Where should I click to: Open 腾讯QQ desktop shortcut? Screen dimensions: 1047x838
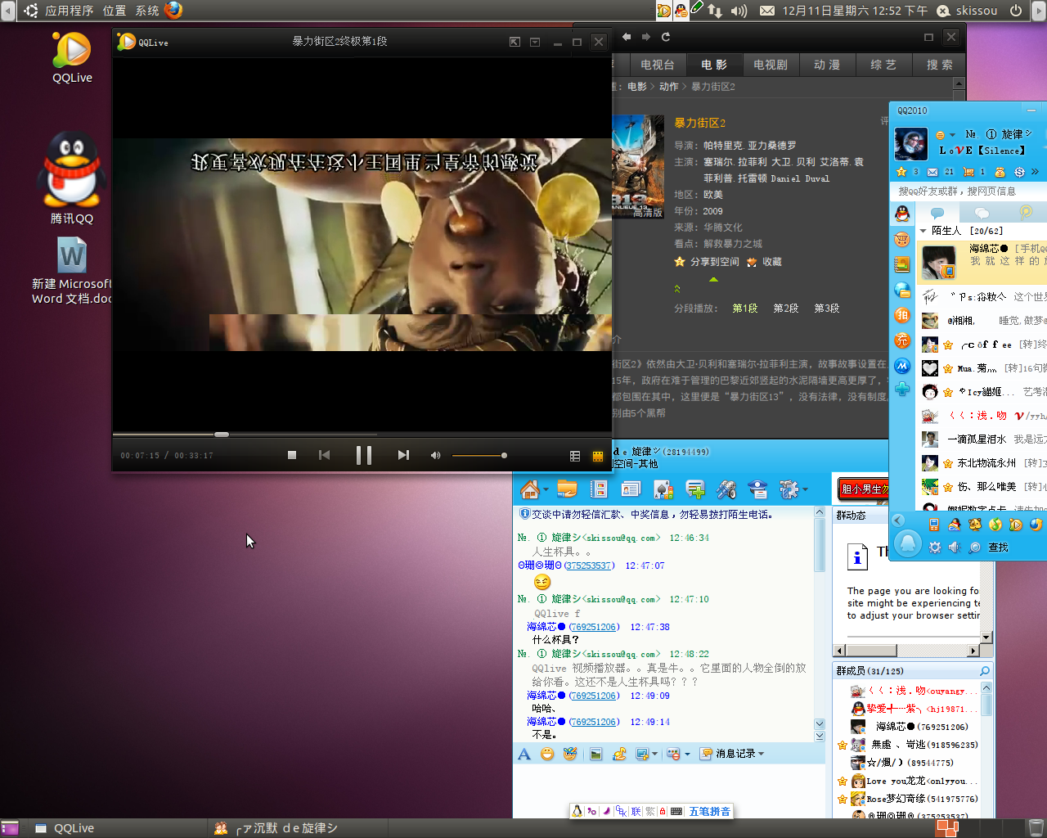[72, 178]
